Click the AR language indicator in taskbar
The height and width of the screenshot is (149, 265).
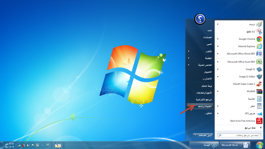[x=48, y=145]
